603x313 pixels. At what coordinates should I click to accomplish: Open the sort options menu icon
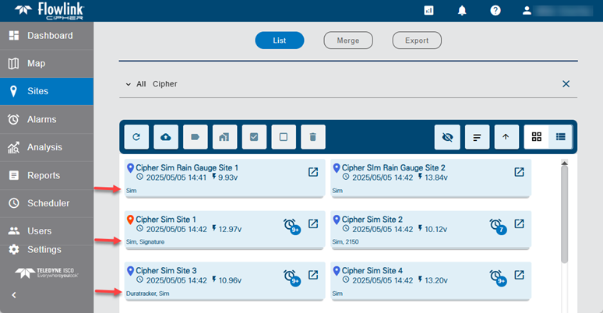click(x=477, y=137)
